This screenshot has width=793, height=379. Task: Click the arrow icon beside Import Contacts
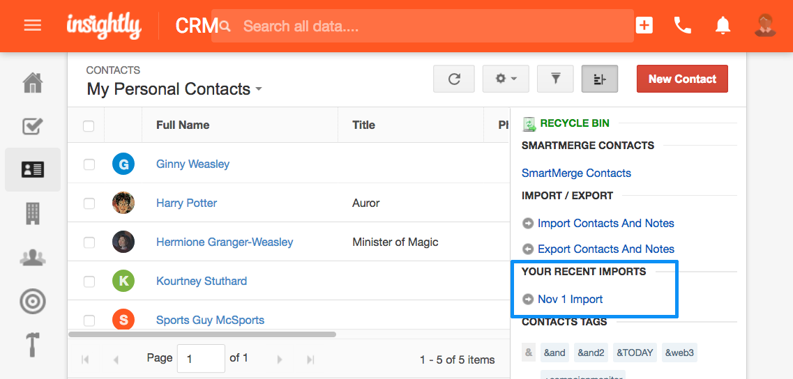pos(528,224)
